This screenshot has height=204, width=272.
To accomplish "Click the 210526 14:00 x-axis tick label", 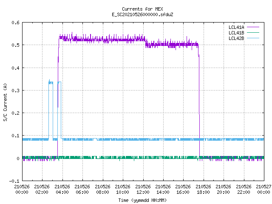I will [x=163, y=190].
